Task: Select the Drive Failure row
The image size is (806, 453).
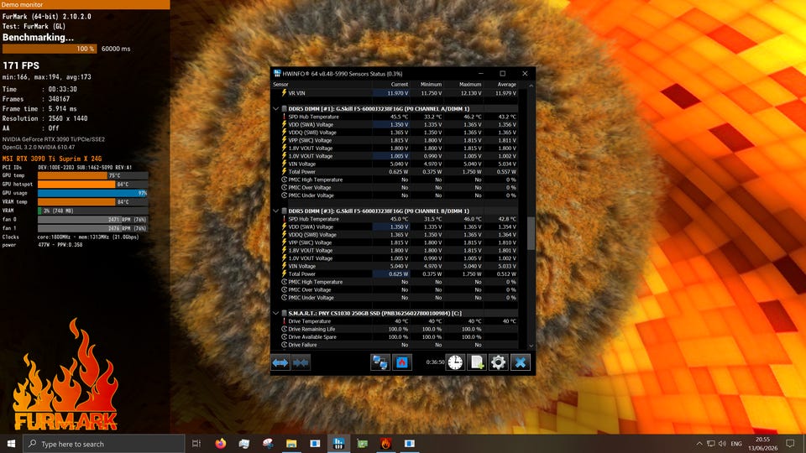Action: 395,345
